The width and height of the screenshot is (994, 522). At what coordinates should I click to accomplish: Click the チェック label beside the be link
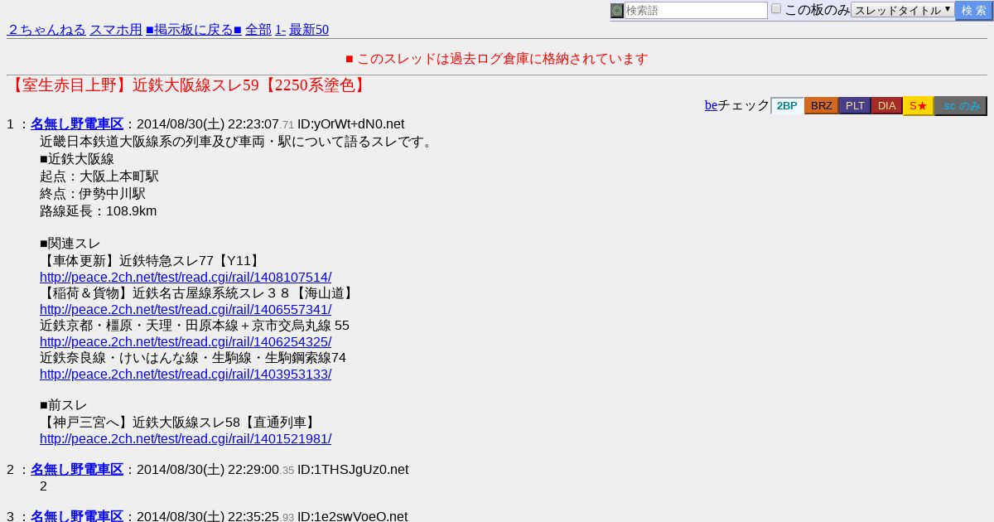pos(744,105)
